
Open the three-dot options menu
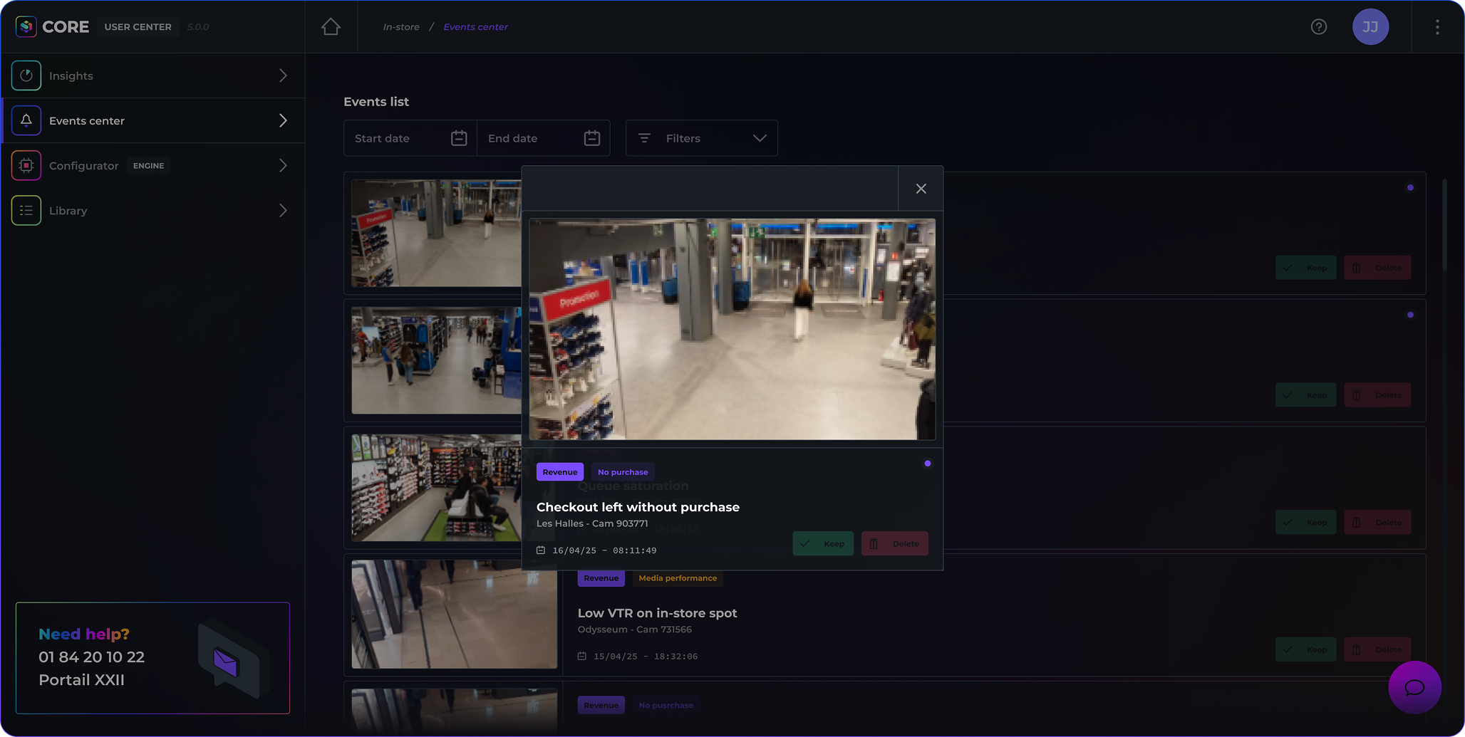point(1437,27)
